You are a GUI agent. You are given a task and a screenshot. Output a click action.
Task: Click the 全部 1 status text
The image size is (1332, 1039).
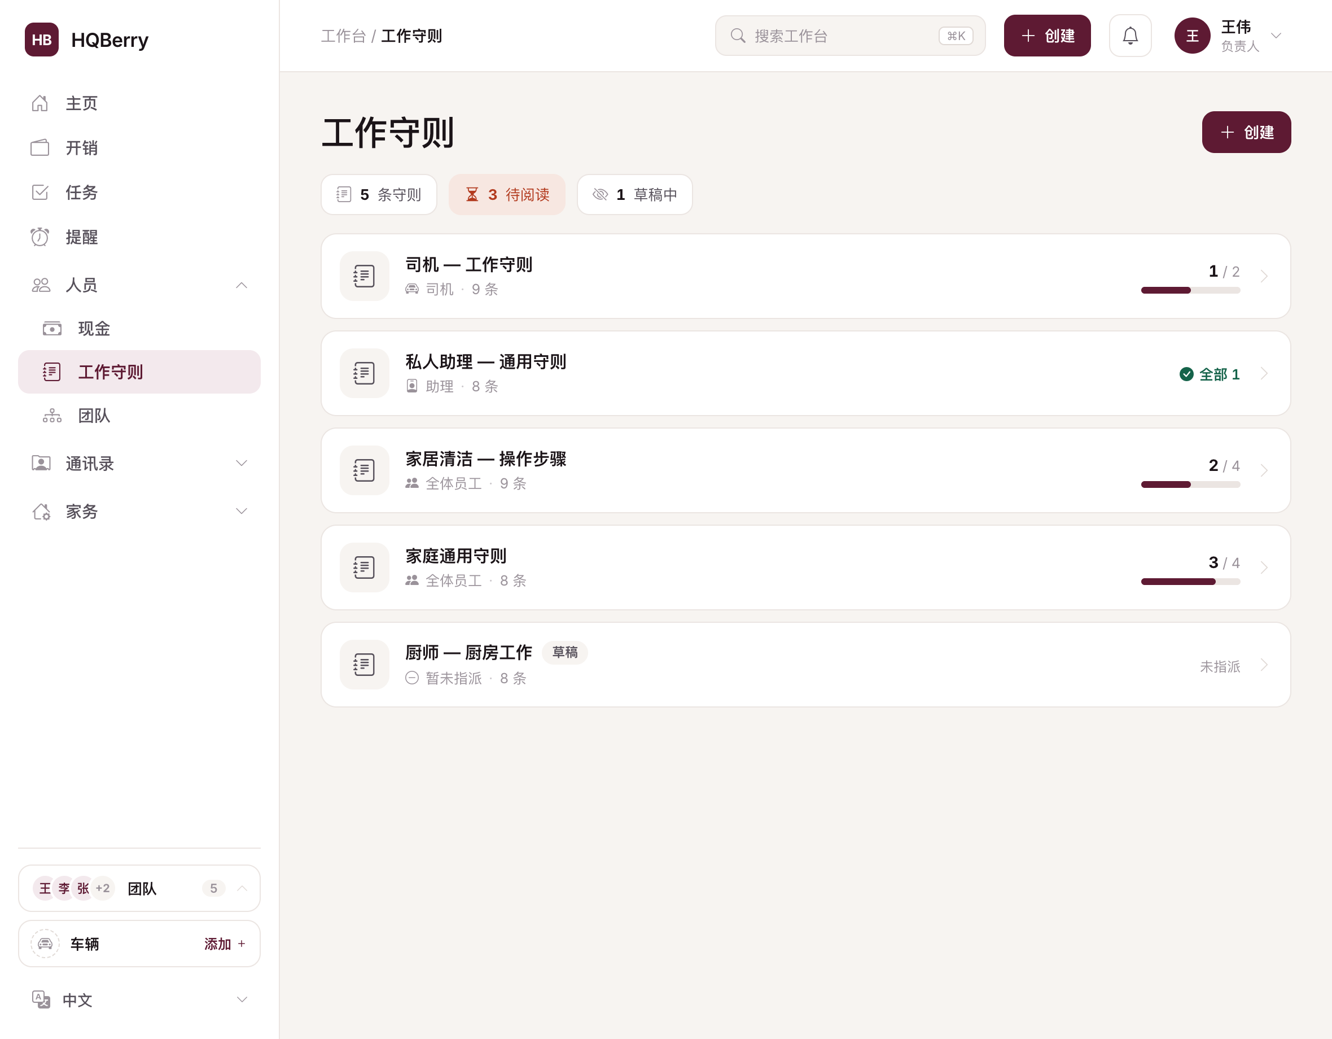click(x=1219, y=374)
